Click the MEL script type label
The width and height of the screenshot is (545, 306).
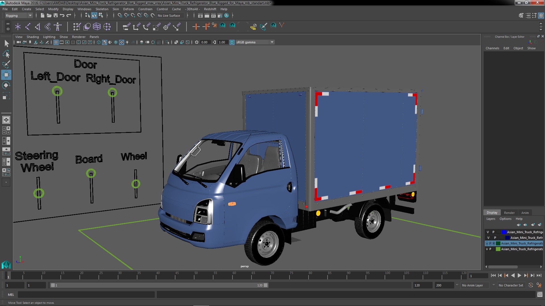click(11, 295)
